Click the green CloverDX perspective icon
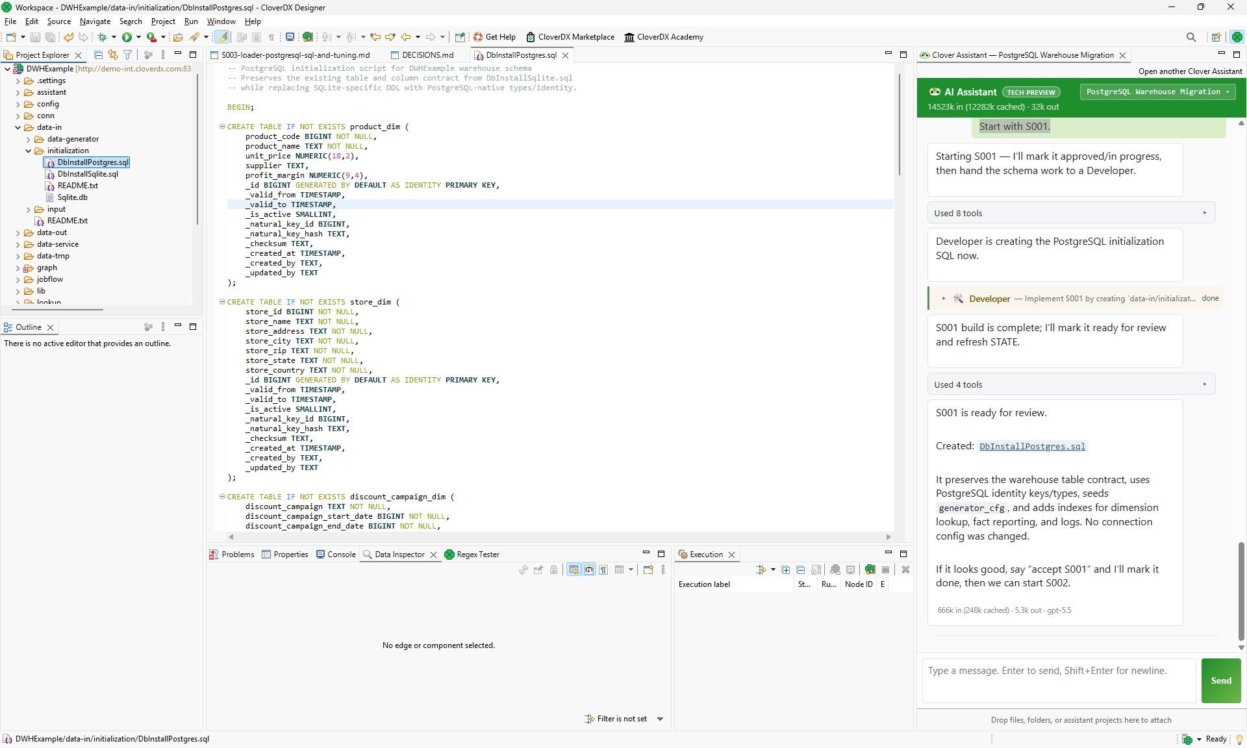 click(x=1237, y=37)
